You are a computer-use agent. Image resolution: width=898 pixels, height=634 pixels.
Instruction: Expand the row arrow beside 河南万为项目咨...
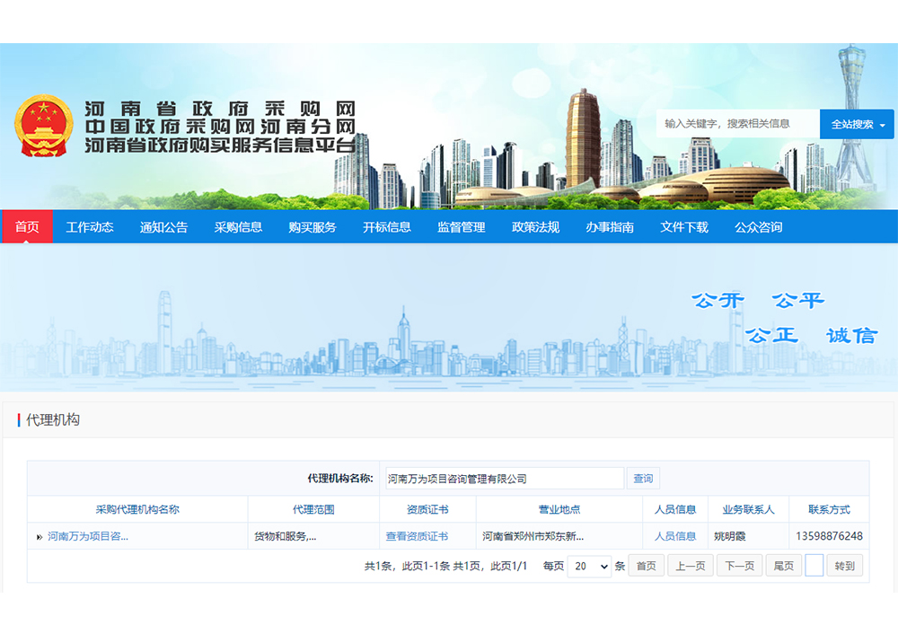[x=39, y=537]
